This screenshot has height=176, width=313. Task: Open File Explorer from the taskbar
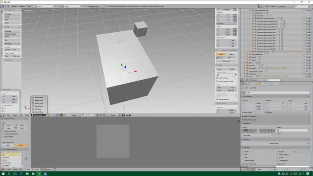click(x=27, y=174)
